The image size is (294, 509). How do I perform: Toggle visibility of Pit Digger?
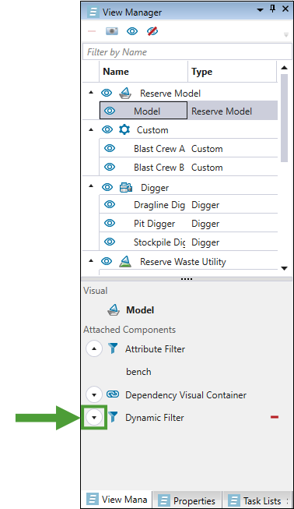[x=110, y=224]
